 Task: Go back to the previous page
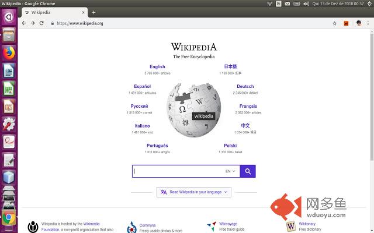[x=23, y=23]
